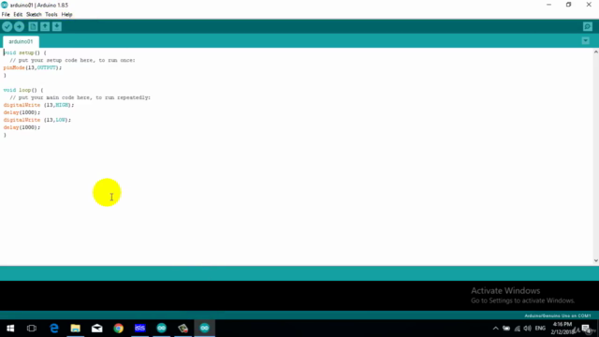Verify the sketch with the checkmark button

7,27
